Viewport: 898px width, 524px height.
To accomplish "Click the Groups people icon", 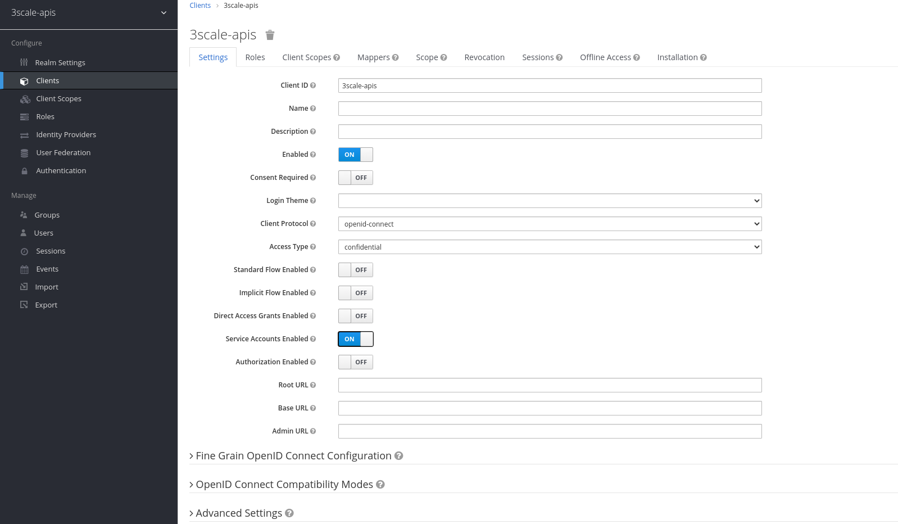I will (24, 215).
